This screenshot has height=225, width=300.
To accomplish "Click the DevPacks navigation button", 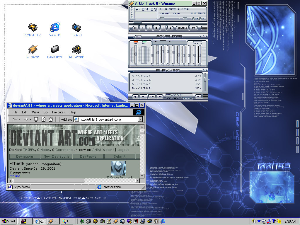I will pos(88,156).
